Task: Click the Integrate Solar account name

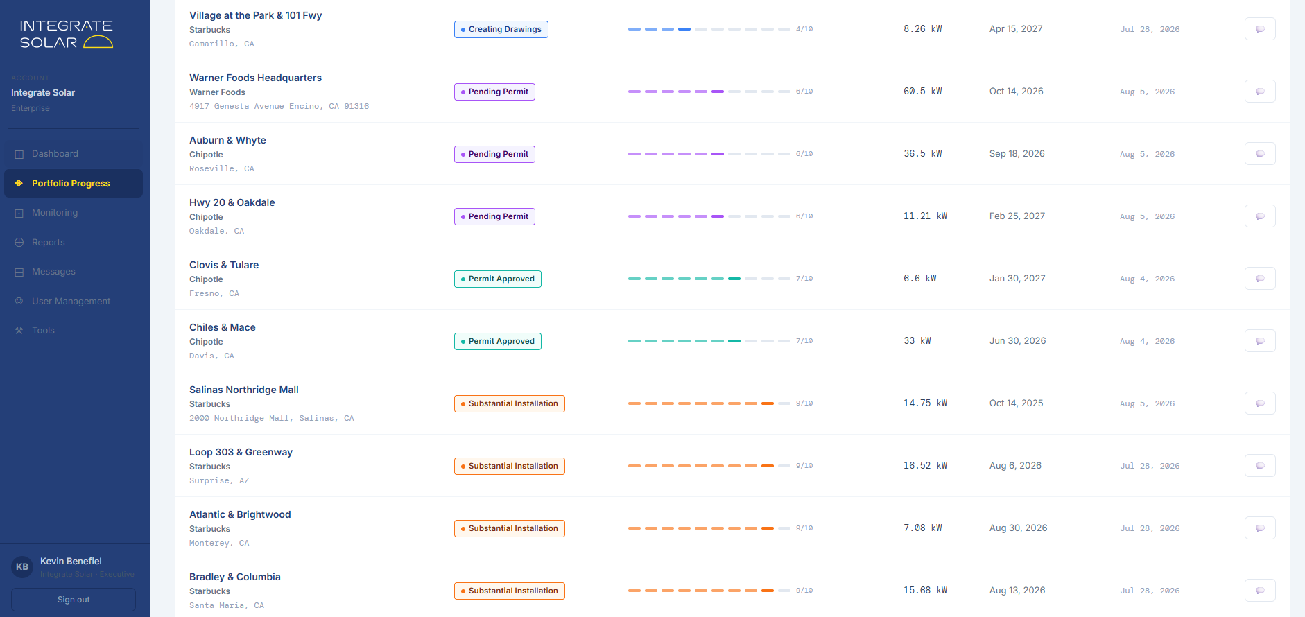Action: pyautogui.click(x=43, y=92)
